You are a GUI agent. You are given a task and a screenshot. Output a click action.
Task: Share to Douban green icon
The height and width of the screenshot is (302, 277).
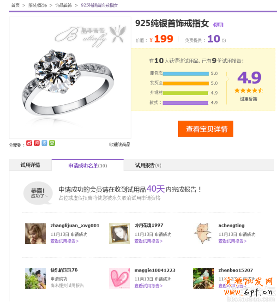[x=52, y=143]
